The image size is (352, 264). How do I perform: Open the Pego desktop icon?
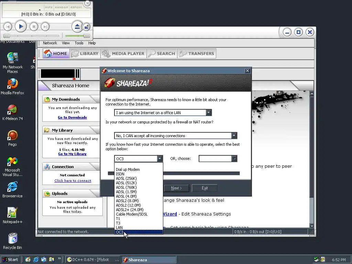[12, 138]
